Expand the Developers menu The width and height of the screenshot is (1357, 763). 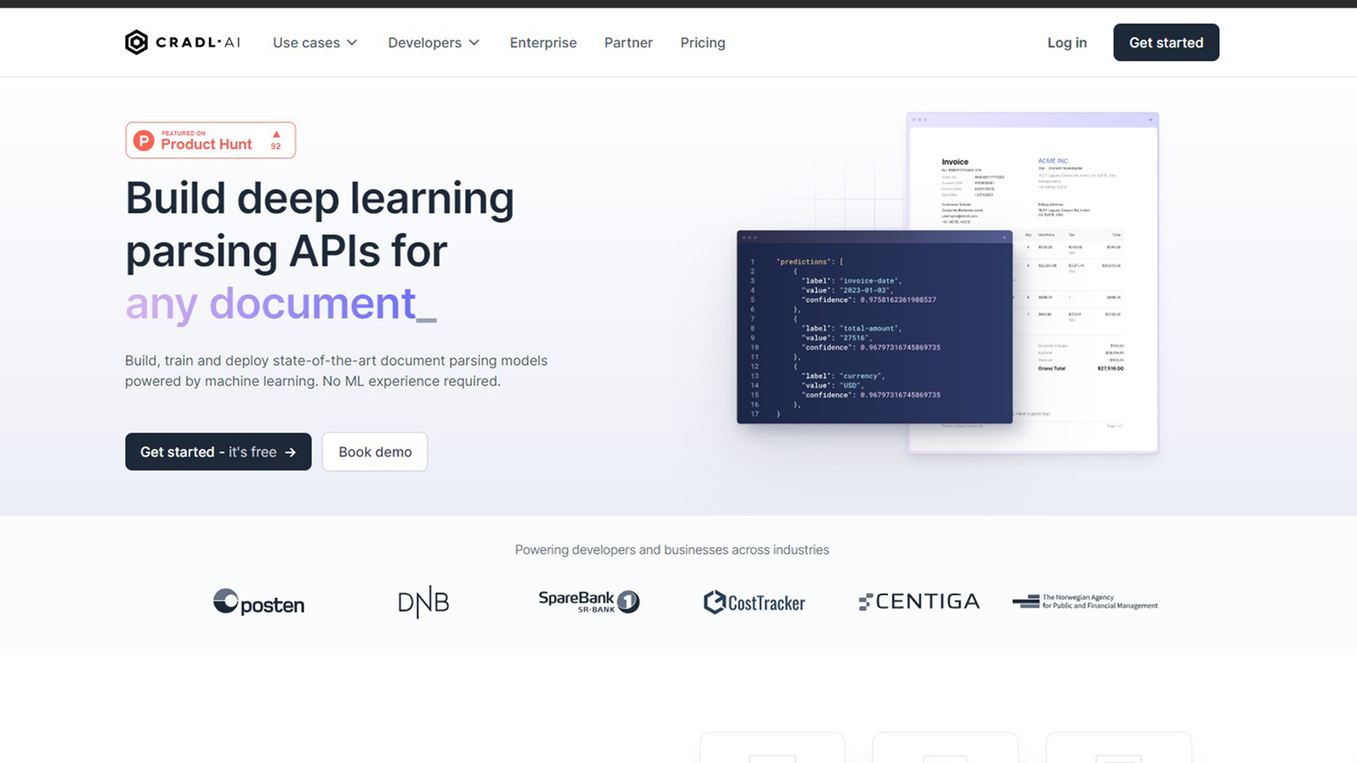433,42
